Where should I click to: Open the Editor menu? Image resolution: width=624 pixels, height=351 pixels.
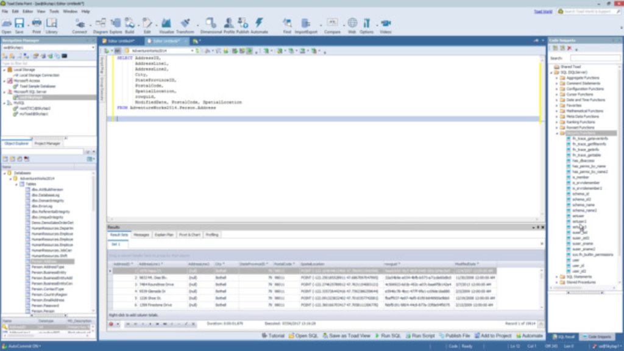[27, 11]
